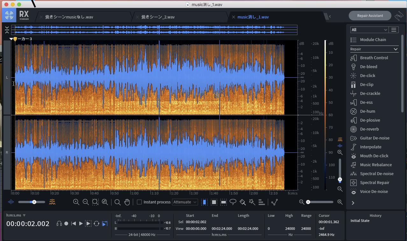Toggle loop playback
The height and width of the screenshot is (241, 407).
[x=96, y=223]
